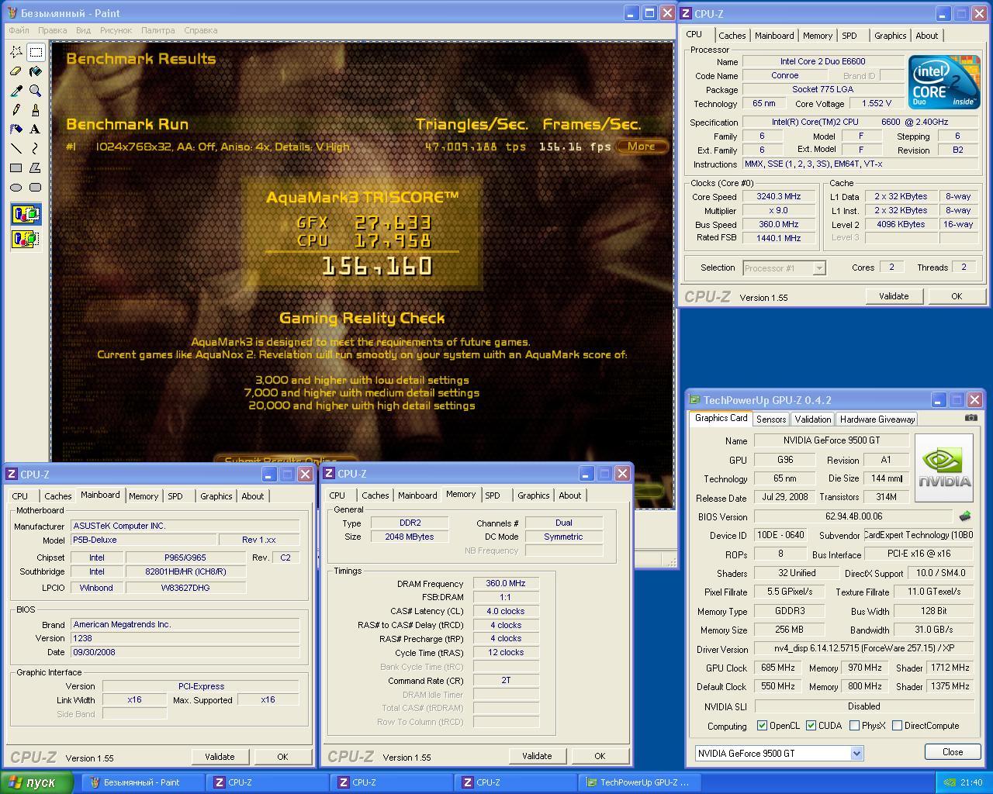
Task: Enable the PhysX checkbox in GPU-Z
Action: (854, 726)
